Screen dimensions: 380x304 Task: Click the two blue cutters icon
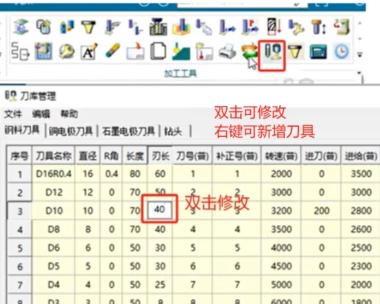tap(136, 27)
